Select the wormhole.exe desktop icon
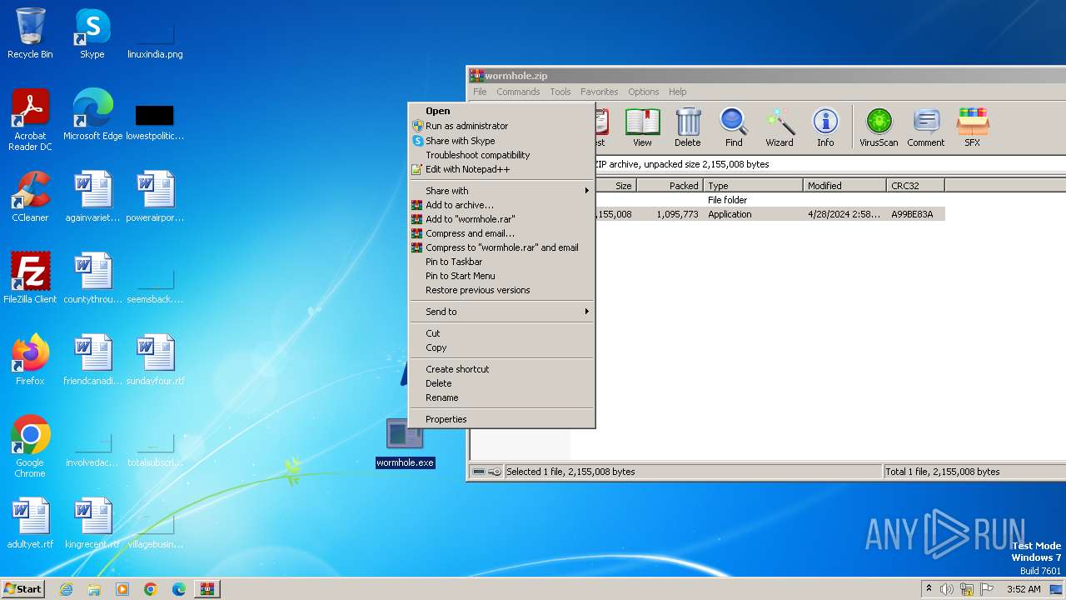The image size is (1066, 600). coord(405,442)
